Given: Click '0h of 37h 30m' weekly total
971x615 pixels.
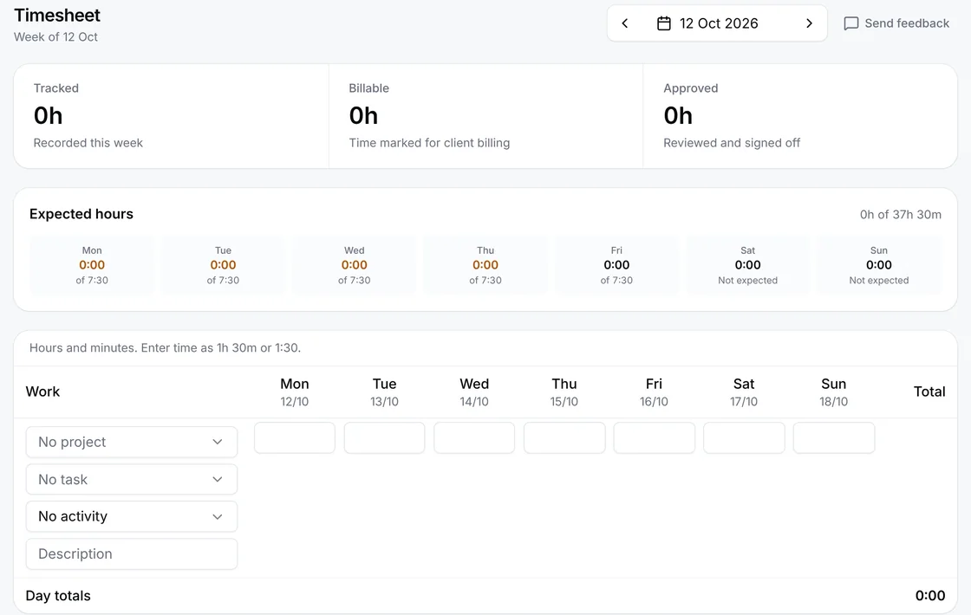Looking at the screenshot, I should coord(901,215).
